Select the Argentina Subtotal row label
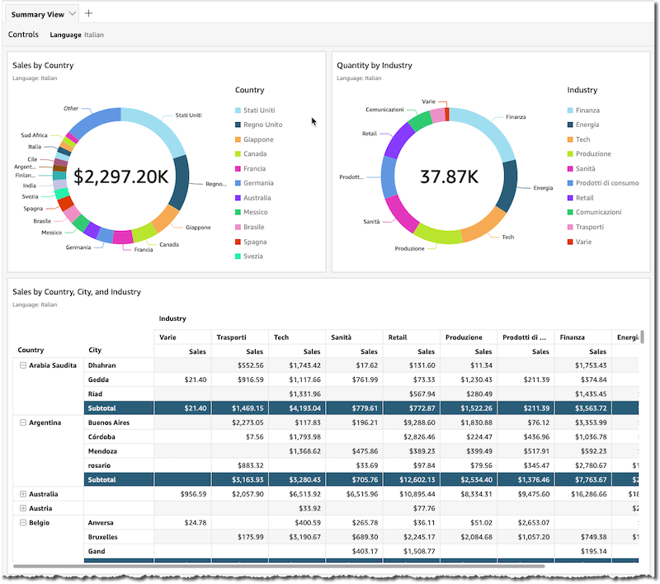 tap(103, 479)
